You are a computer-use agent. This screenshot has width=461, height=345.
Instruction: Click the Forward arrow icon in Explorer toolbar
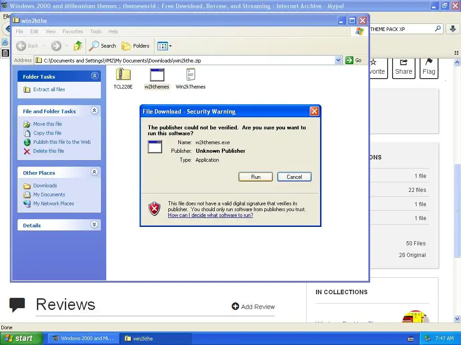56,46
